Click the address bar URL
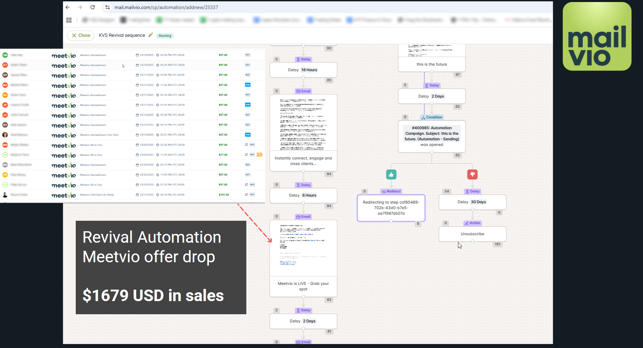Viewport: 643px width, 348px height. coord(166,7)
